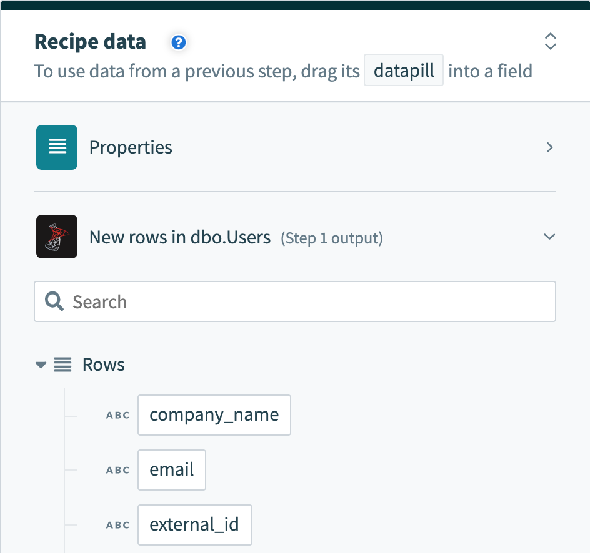Click the teal Properties panel icon

pos(56,147)
